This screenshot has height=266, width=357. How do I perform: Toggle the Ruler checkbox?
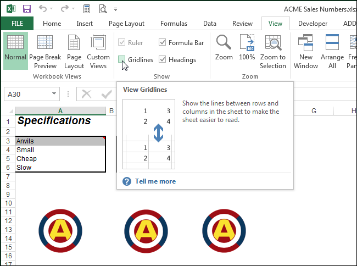[x=121, y=42]
